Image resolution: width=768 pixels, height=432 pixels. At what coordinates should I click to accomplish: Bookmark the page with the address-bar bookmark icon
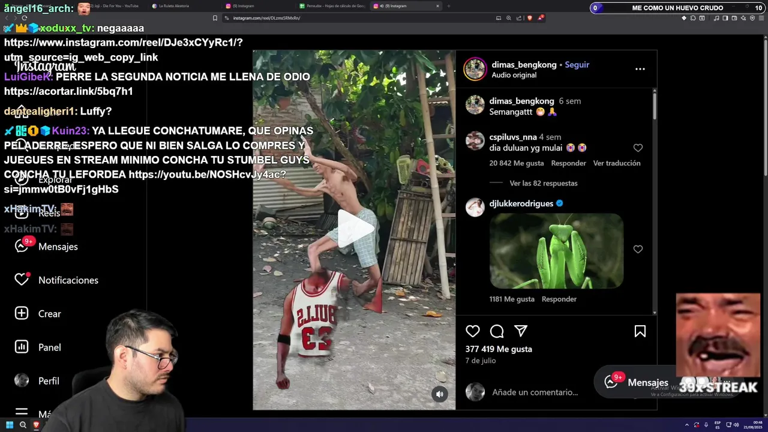[x=215, y=18]
